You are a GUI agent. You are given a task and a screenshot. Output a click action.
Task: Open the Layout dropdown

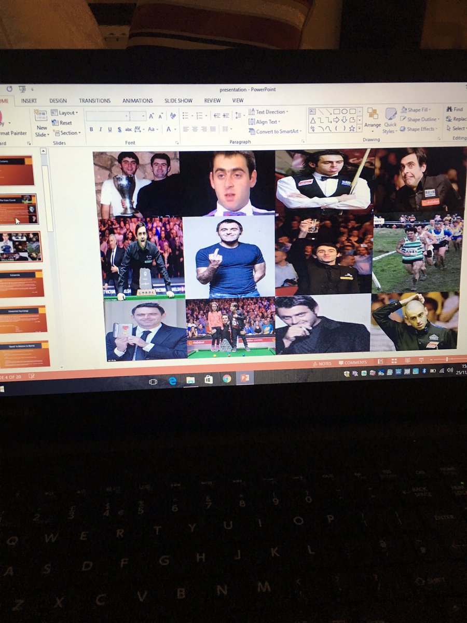click(x=64, y=113)
